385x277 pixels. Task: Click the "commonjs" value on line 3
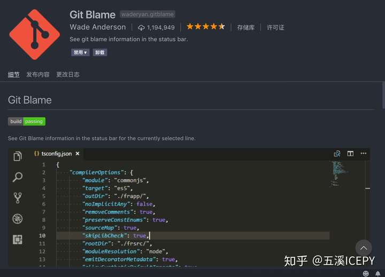pos(130,180)
